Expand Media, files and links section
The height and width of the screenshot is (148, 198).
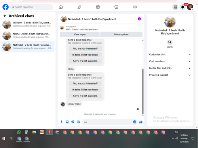pos(170,68)
